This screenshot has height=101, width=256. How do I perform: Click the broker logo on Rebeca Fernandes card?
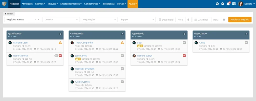[72, 69]
